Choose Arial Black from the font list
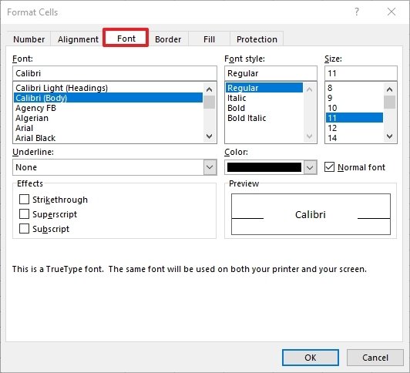Viewport: 410px width, 373px height. pyautogui.click(x=35, y=138)
